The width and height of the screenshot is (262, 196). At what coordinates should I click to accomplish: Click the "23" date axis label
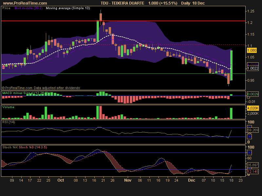tap(240, 180)
